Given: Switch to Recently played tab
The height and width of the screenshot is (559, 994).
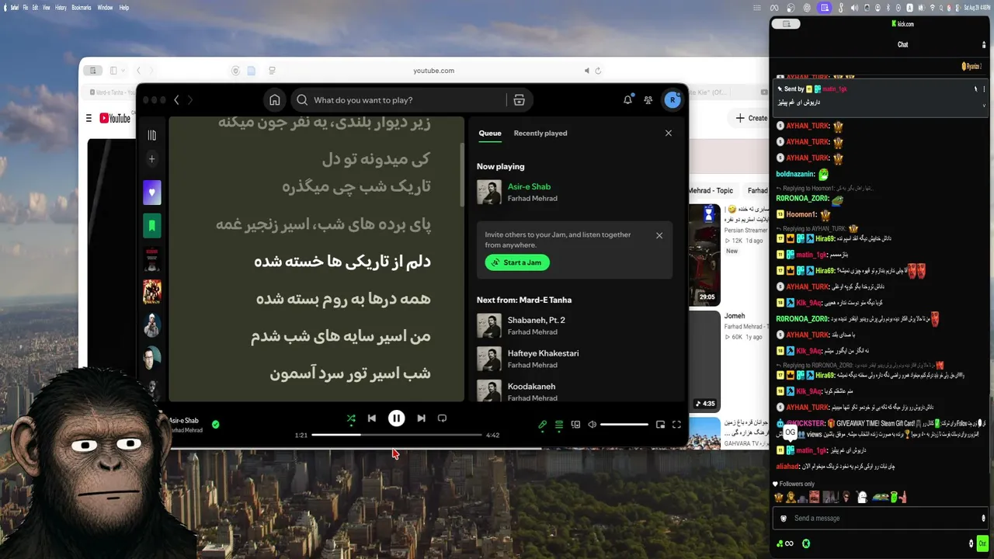Looking at the screenshot, I should pos(540,134).
